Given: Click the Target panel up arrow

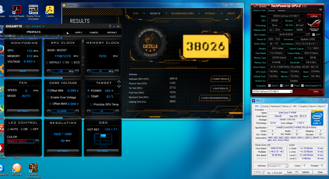Looking at the screenshot, I should tap(119, 81).
